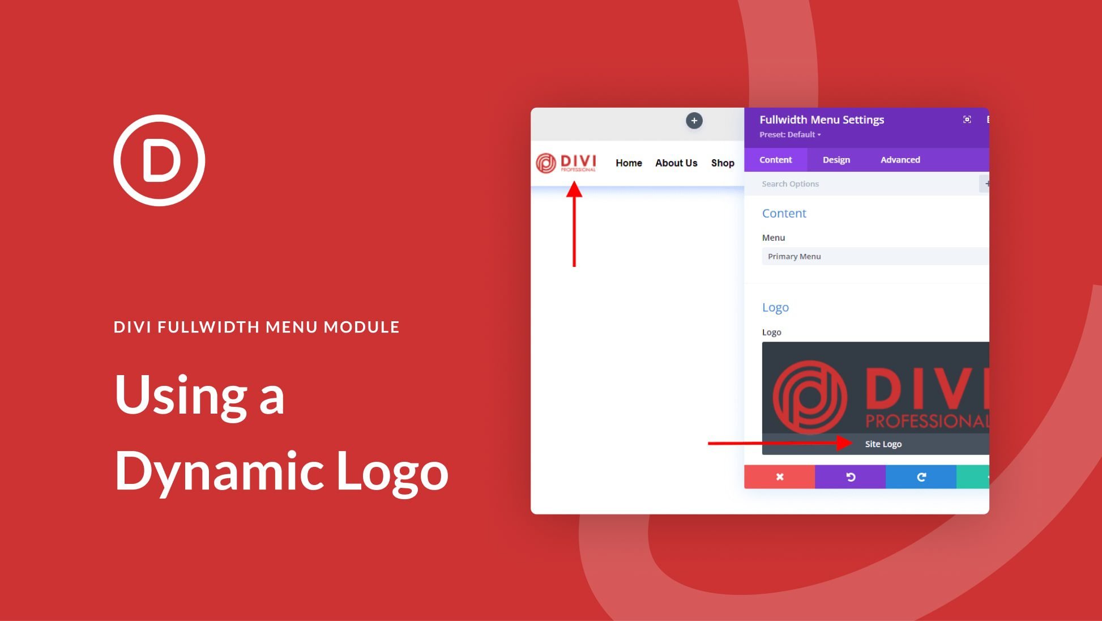Enable the Menu section toggle
The image size is (1102, 621).
(x=773, y=237)
